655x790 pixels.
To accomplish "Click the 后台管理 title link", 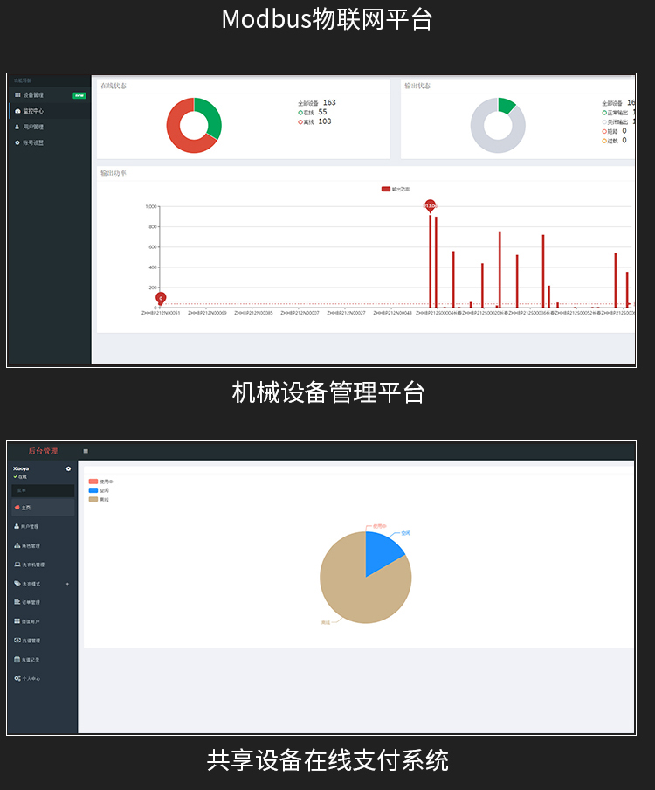I will click(x=43, y=451).
